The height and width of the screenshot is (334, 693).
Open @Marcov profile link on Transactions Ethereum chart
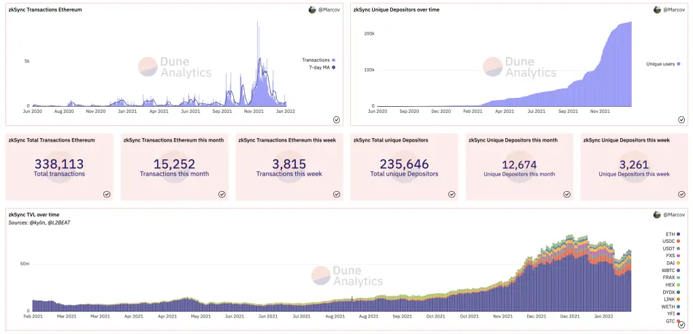click(x=329, y=10)
